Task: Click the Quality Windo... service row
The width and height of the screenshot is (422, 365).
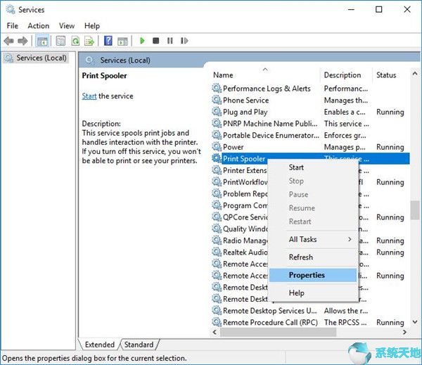Action: (x=240, y=229)
